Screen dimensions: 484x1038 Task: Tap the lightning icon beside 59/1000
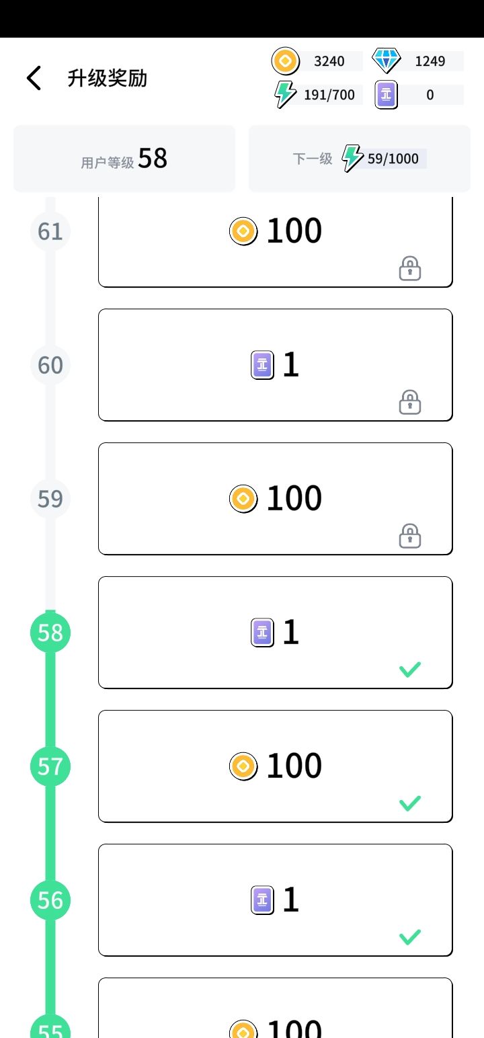(352, 159)
